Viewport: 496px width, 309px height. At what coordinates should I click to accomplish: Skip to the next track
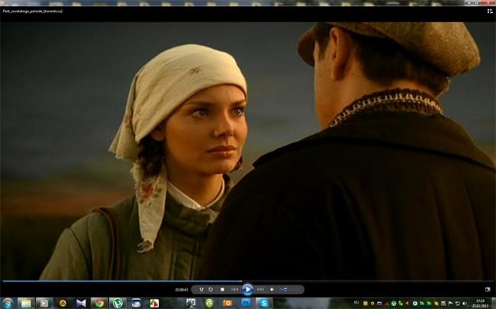click(260, 289)
